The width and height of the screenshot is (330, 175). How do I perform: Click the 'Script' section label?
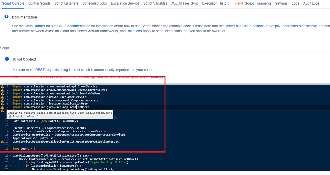click(x=4, y=48)
